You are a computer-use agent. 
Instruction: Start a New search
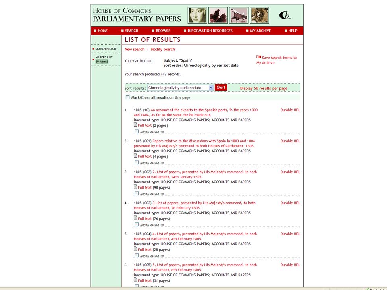pos(135,49)
